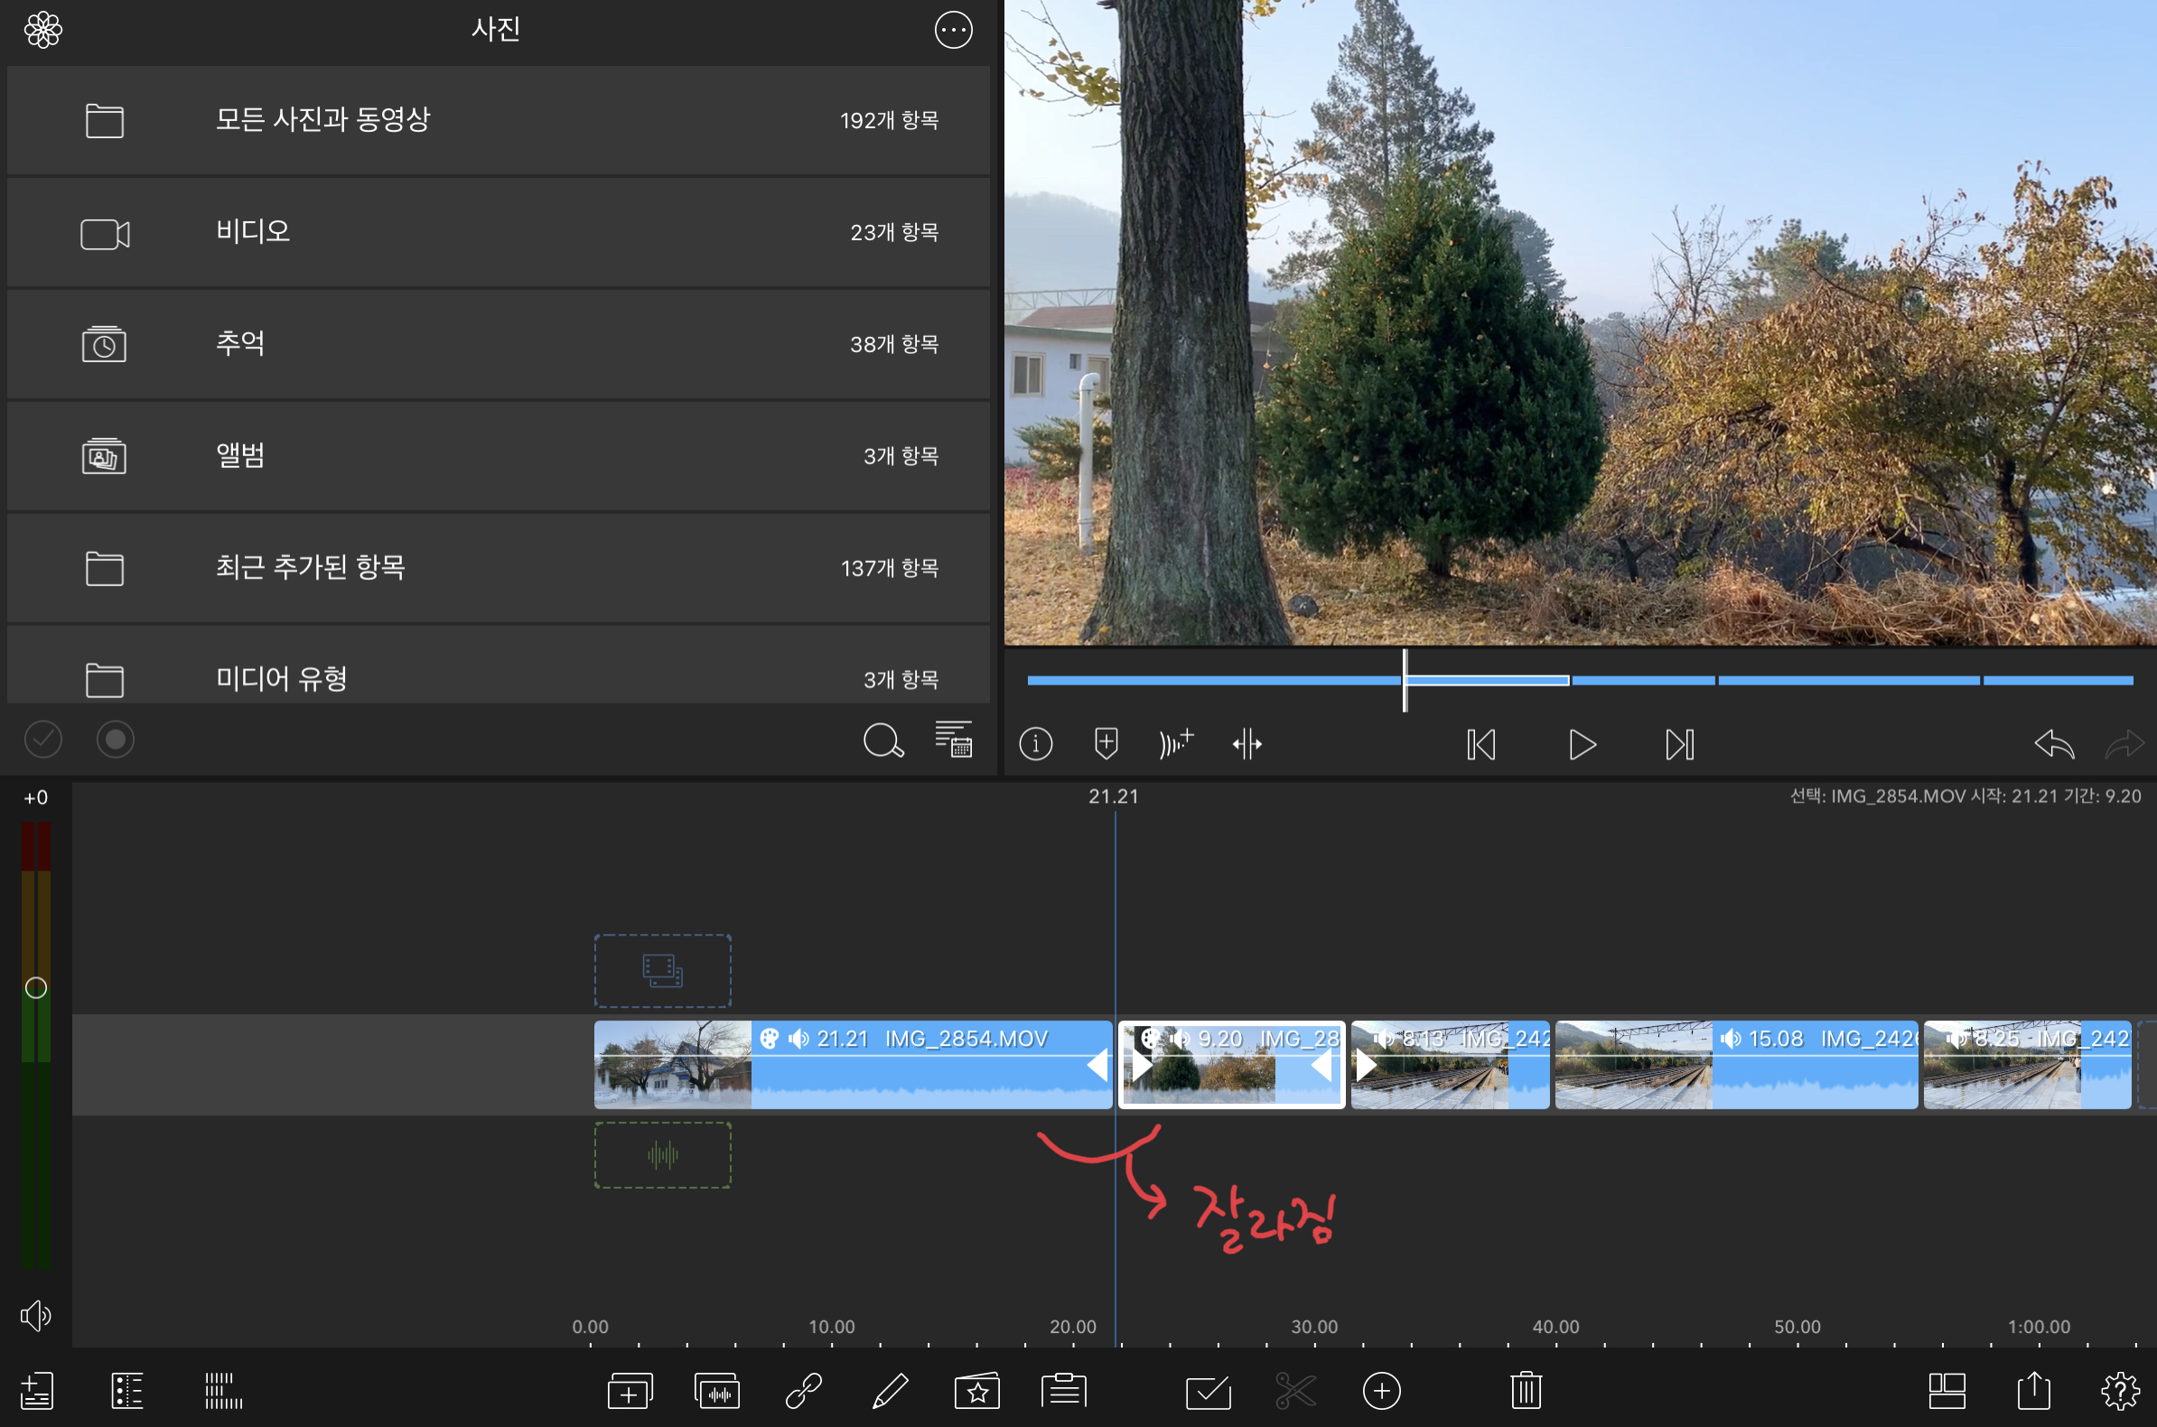Image resolution: width=2157 pixels, height=1427 pixels.
Task: Click the undo arrow
Action: point(2053,744)
